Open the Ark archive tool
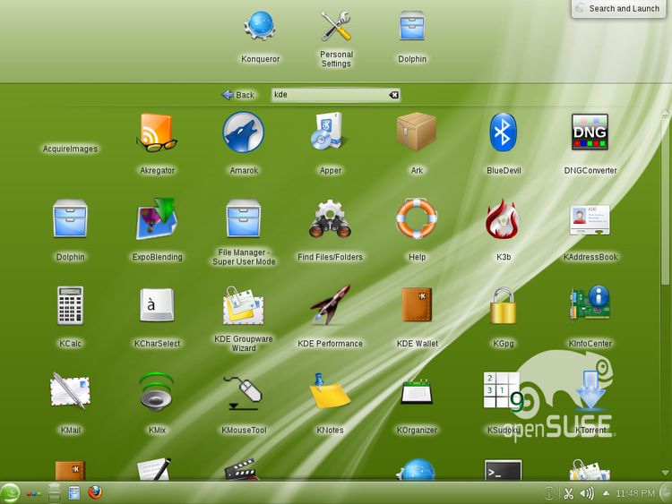The height and width of the screenshot is (504, 672). [x=417, y=133]
